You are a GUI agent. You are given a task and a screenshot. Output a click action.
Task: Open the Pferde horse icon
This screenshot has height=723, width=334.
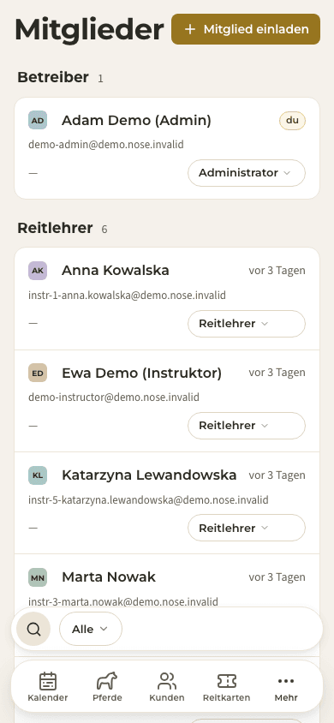pos(107,681)
